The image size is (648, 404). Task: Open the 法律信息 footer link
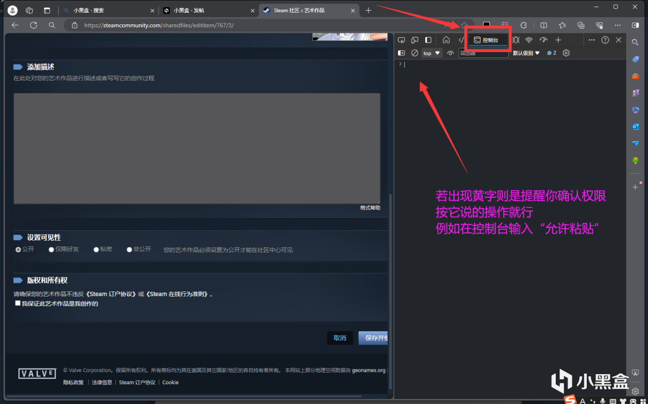pyautogui.click(x=102, y=382)
